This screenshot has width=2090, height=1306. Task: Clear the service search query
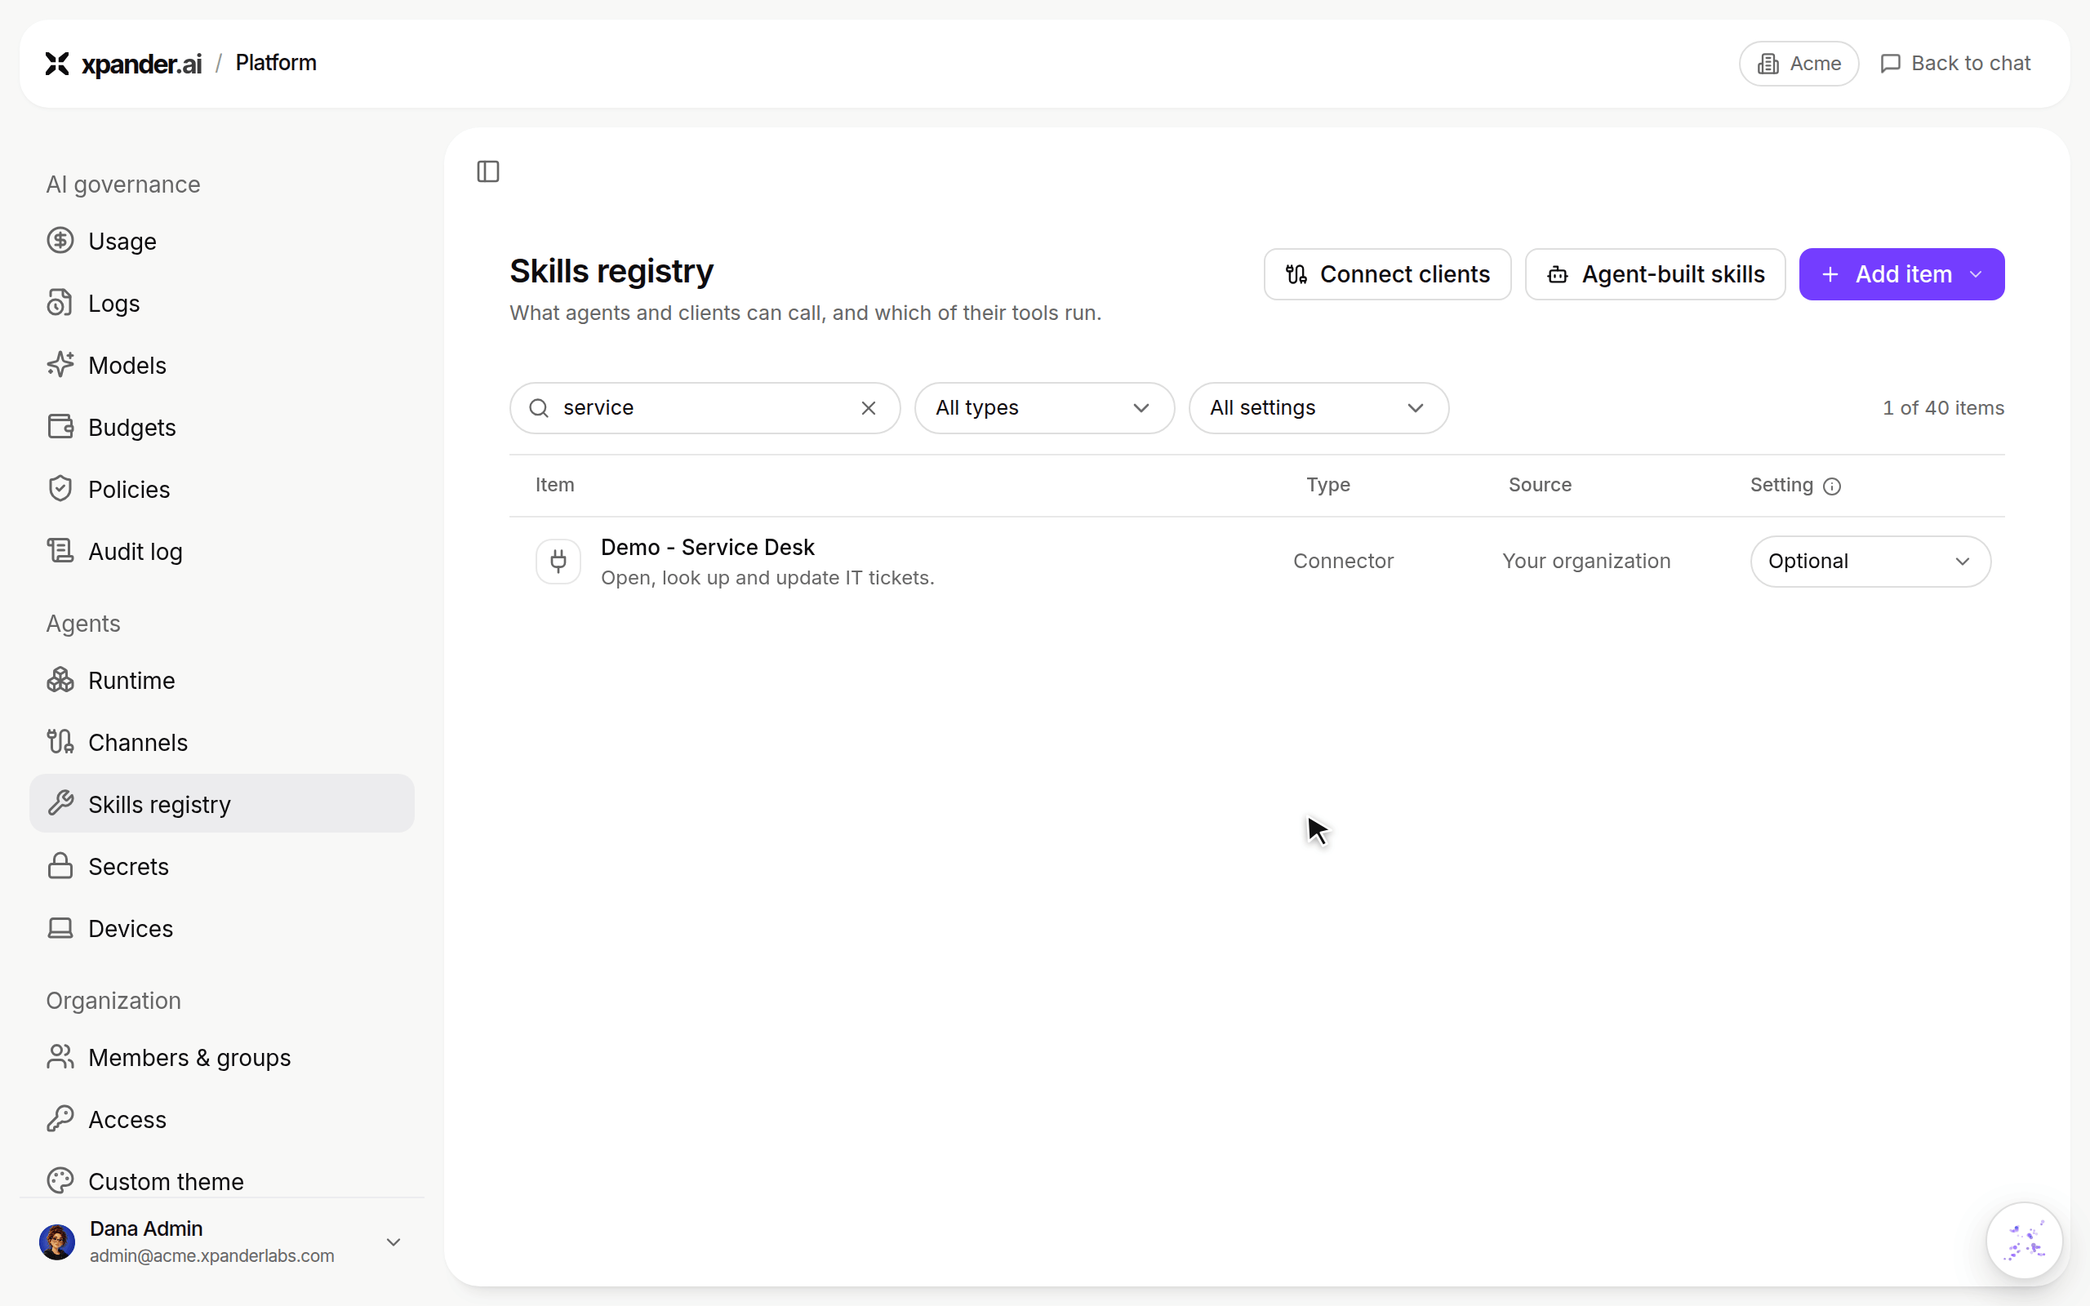coord(868,407)
